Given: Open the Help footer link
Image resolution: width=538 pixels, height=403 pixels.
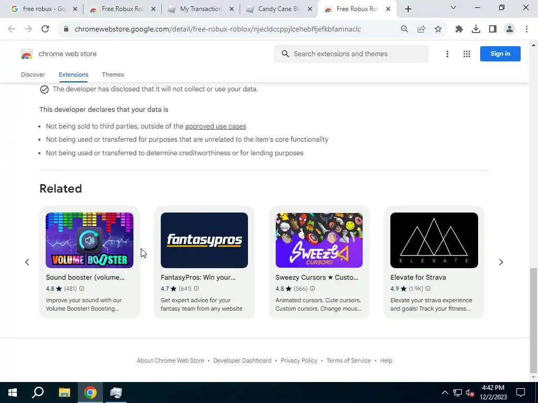Looking at the screenshot, I should pyautogui.click(x=386, y=360).
